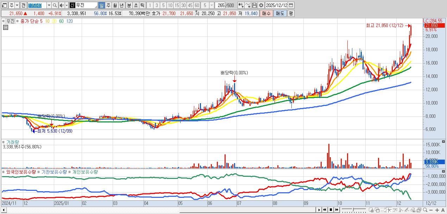Viewport: 447px width, 214px height.
Task: Click the 개인보유수량 legend label
Action: click(85, 172)
